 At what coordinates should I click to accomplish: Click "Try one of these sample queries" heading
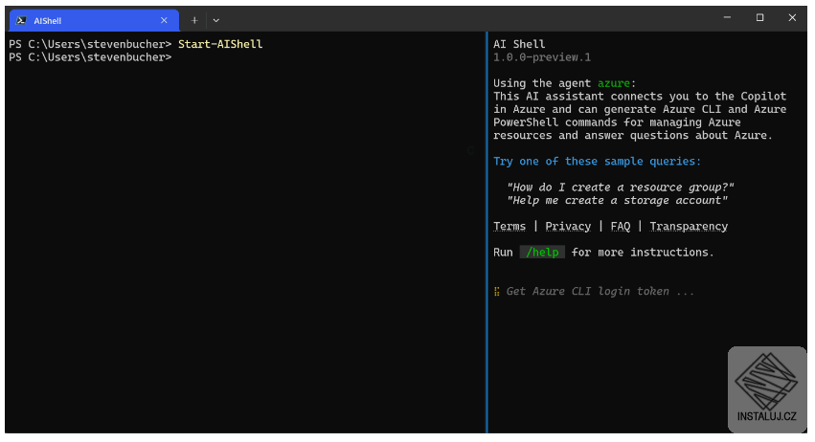(x=598, y=162)
